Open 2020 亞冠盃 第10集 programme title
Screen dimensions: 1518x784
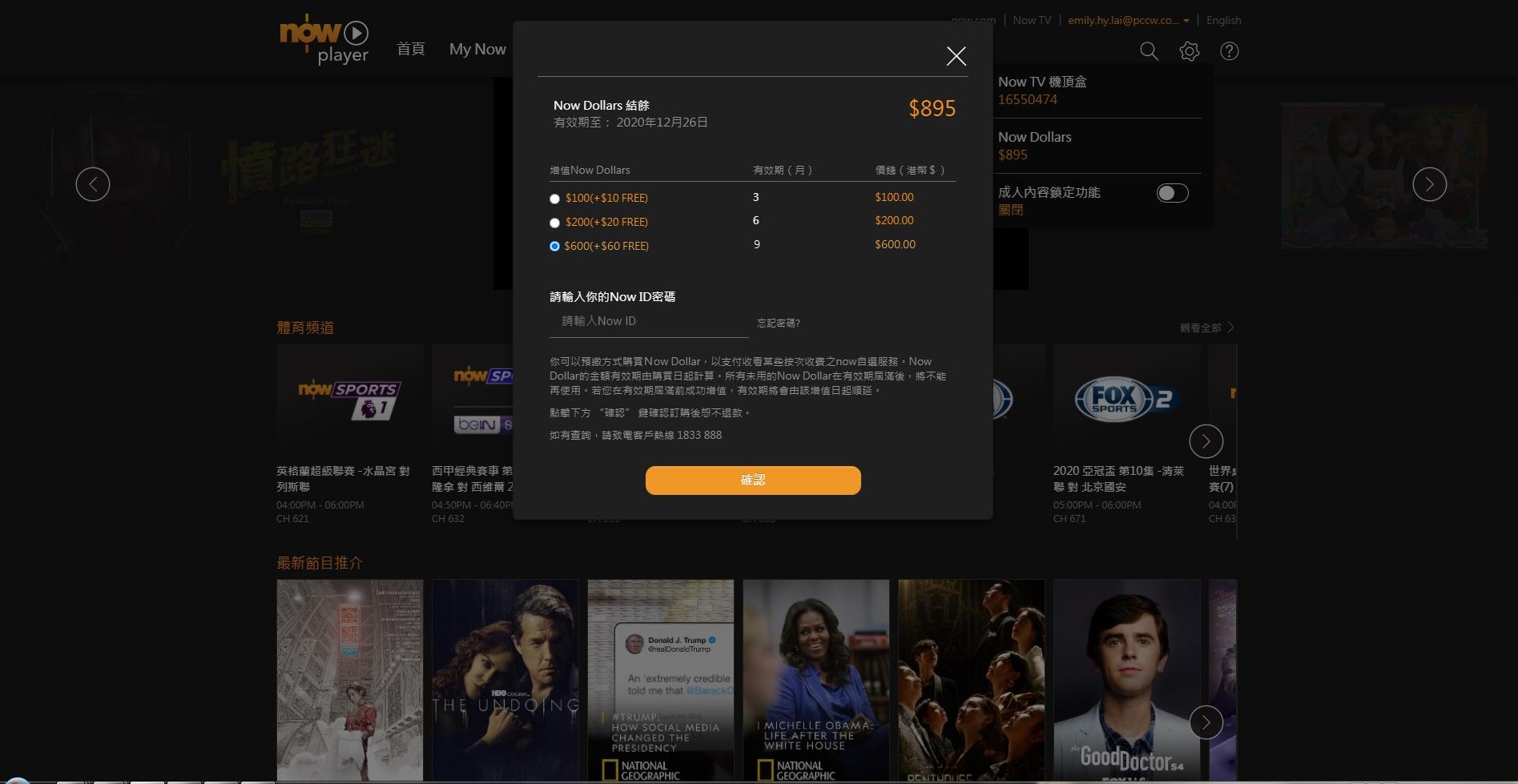tap(1119, 478)
